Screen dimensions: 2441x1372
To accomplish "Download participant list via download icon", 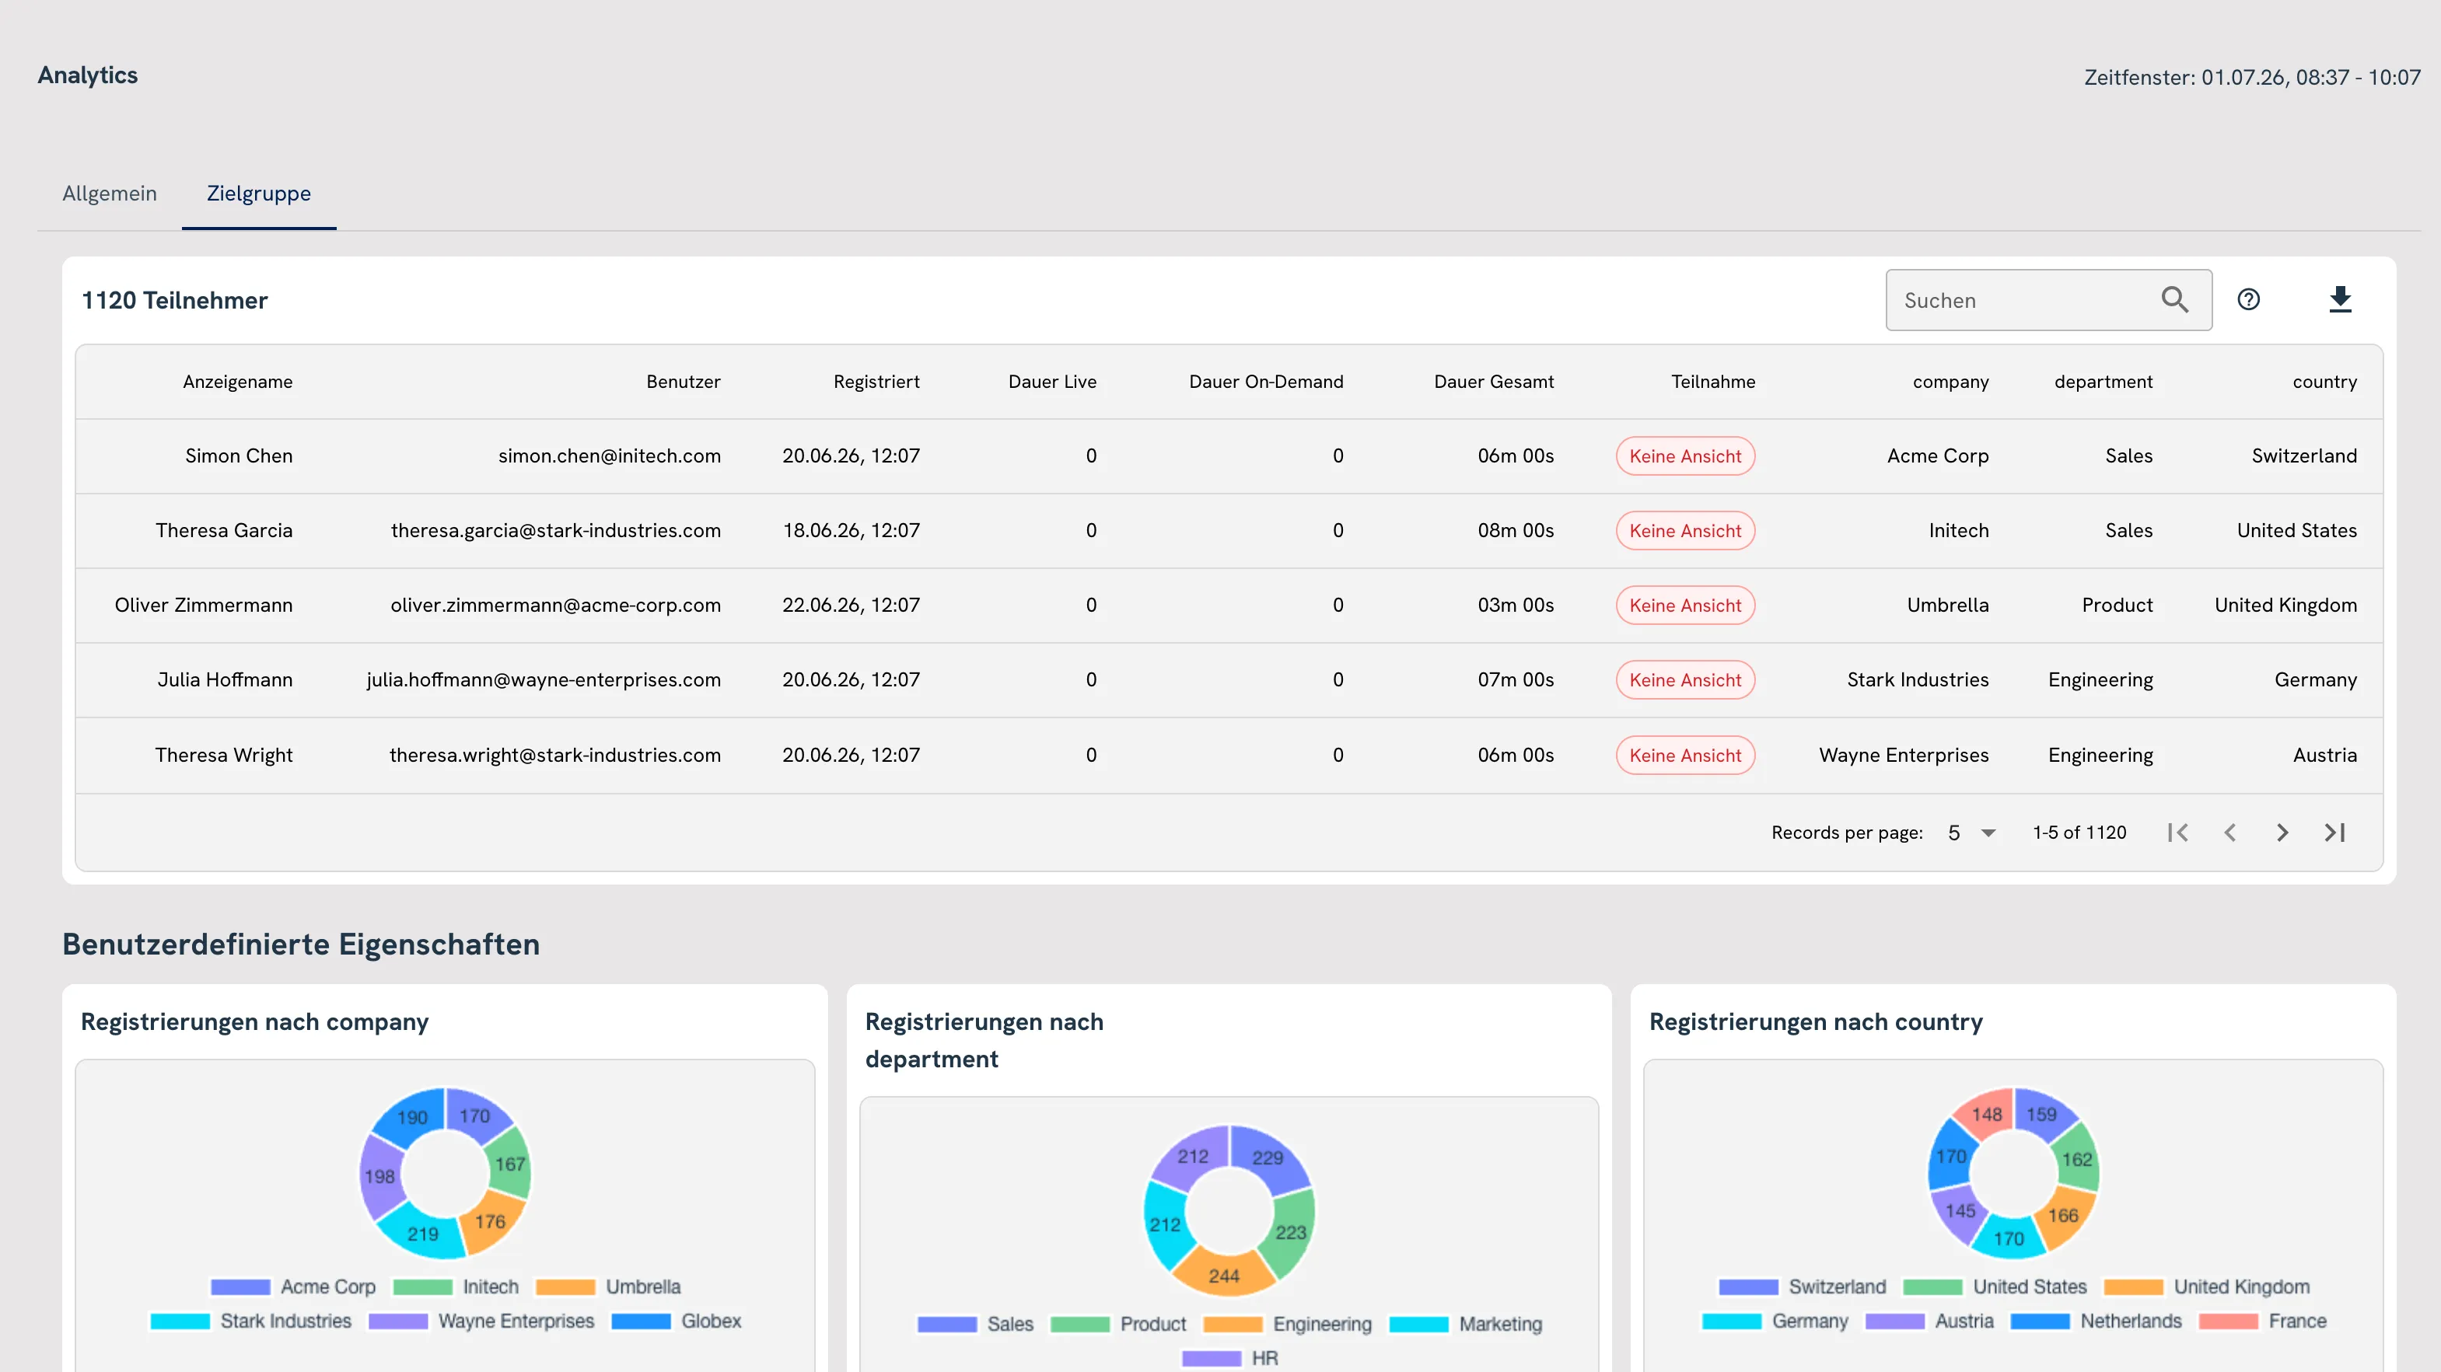I will (x=2341, y=299).
